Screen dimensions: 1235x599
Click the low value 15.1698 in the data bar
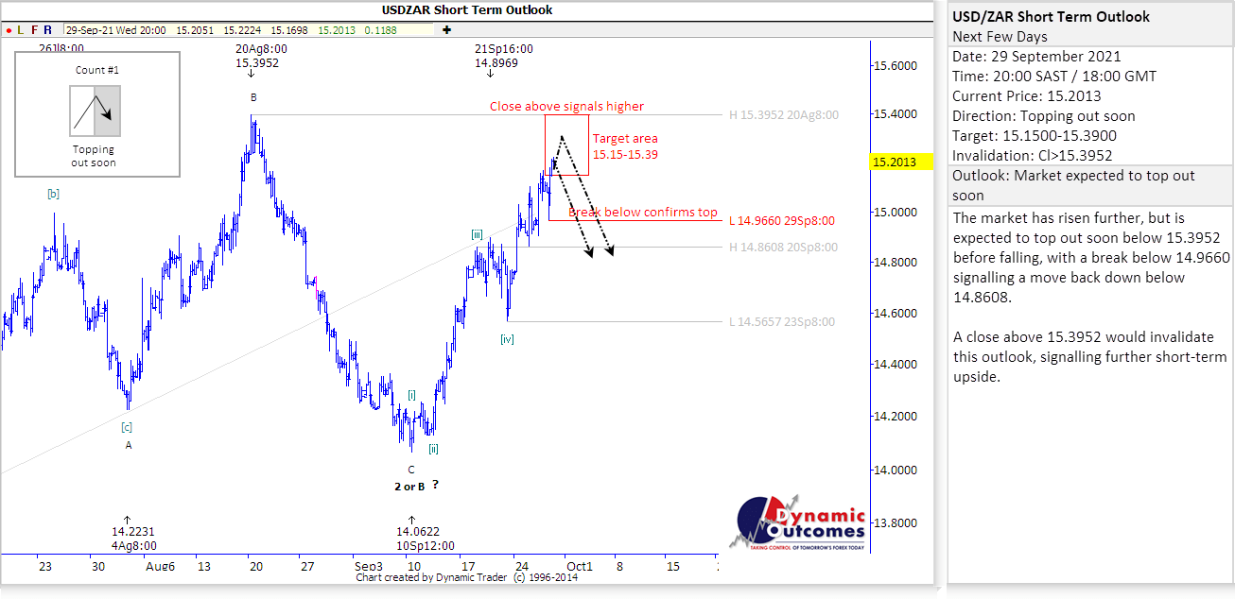tap(289, 30)
